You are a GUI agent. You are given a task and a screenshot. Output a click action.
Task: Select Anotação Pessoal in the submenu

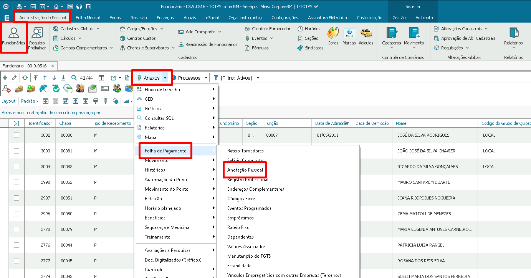tap(245, 170)
